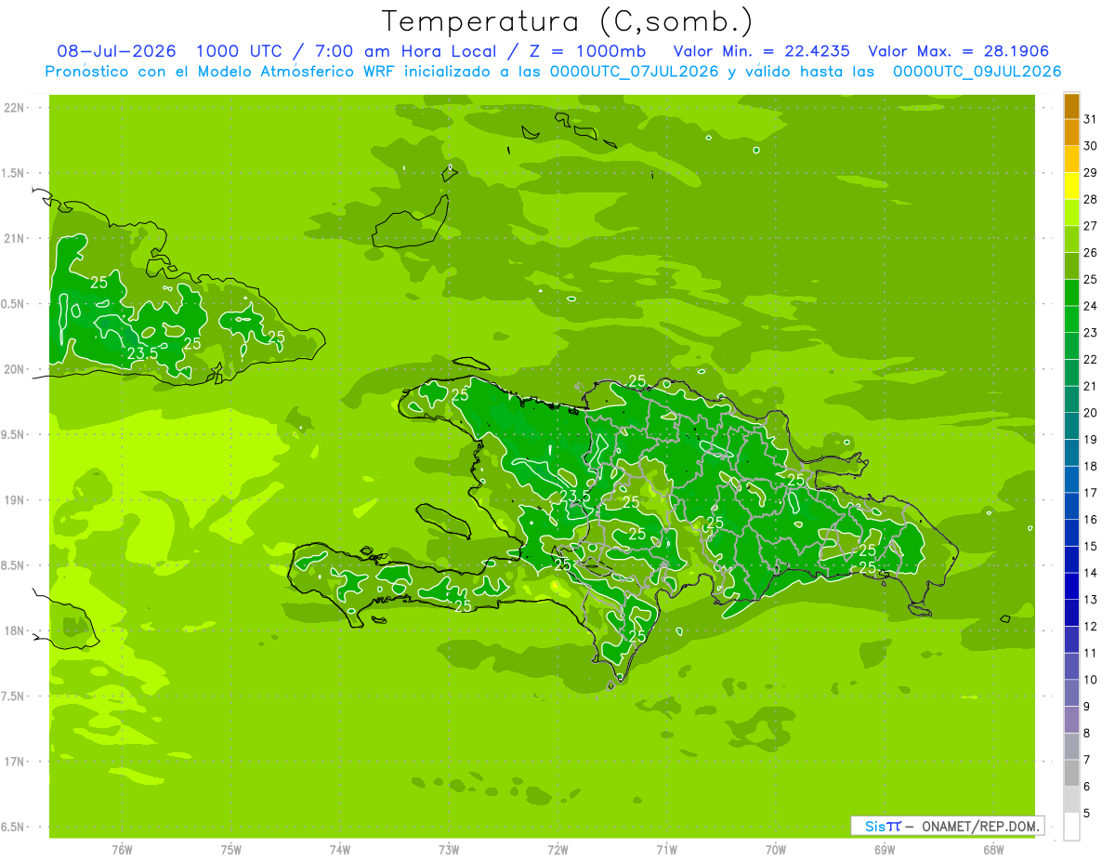
Task: Click legend value '20'
Action: [1090, 413]
